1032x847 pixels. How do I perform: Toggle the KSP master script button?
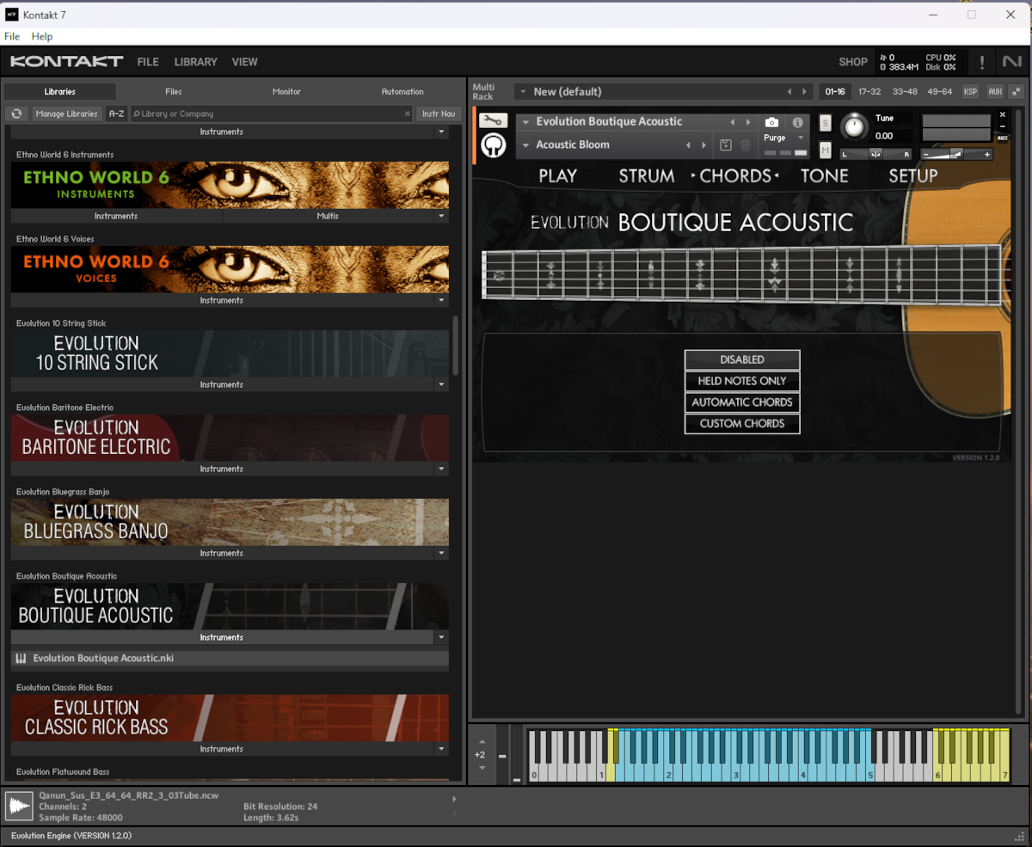tap(971, 92)
